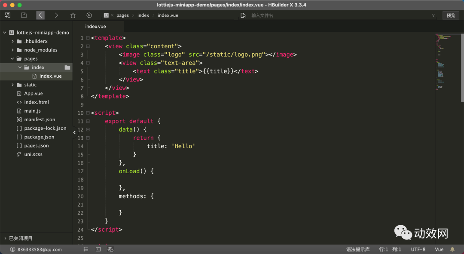Change the UTF-8 encoding
The width and height of the screenshot is (464, 254).
(418, 249)
